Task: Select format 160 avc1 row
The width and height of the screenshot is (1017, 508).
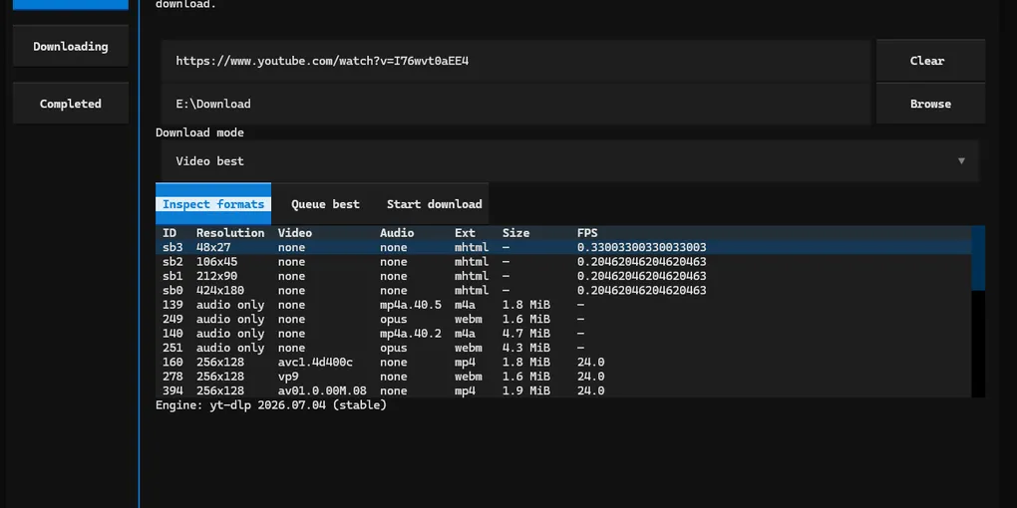Action: pyautogui.click(x=563, y=362)
